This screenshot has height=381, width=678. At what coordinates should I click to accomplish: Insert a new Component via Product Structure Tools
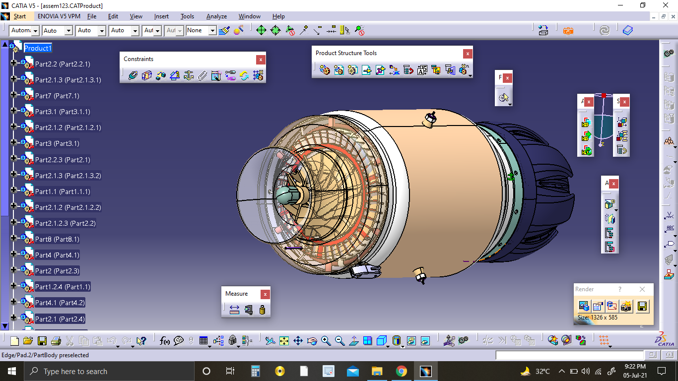coord(325,70)
